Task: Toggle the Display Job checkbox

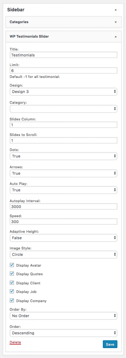Action: 12,291
